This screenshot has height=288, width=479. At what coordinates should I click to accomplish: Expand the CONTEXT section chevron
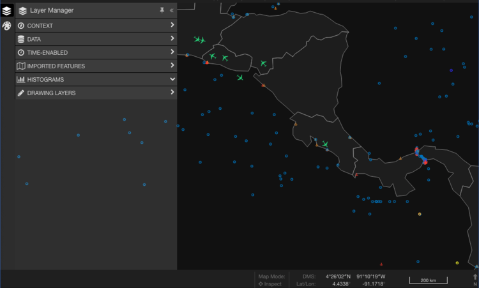(172, 25)
